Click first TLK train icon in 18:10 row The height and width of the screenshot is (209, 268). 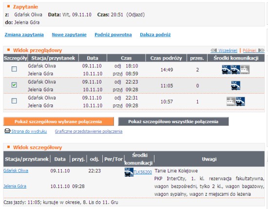pyautogui.click(x=226, y=69)
